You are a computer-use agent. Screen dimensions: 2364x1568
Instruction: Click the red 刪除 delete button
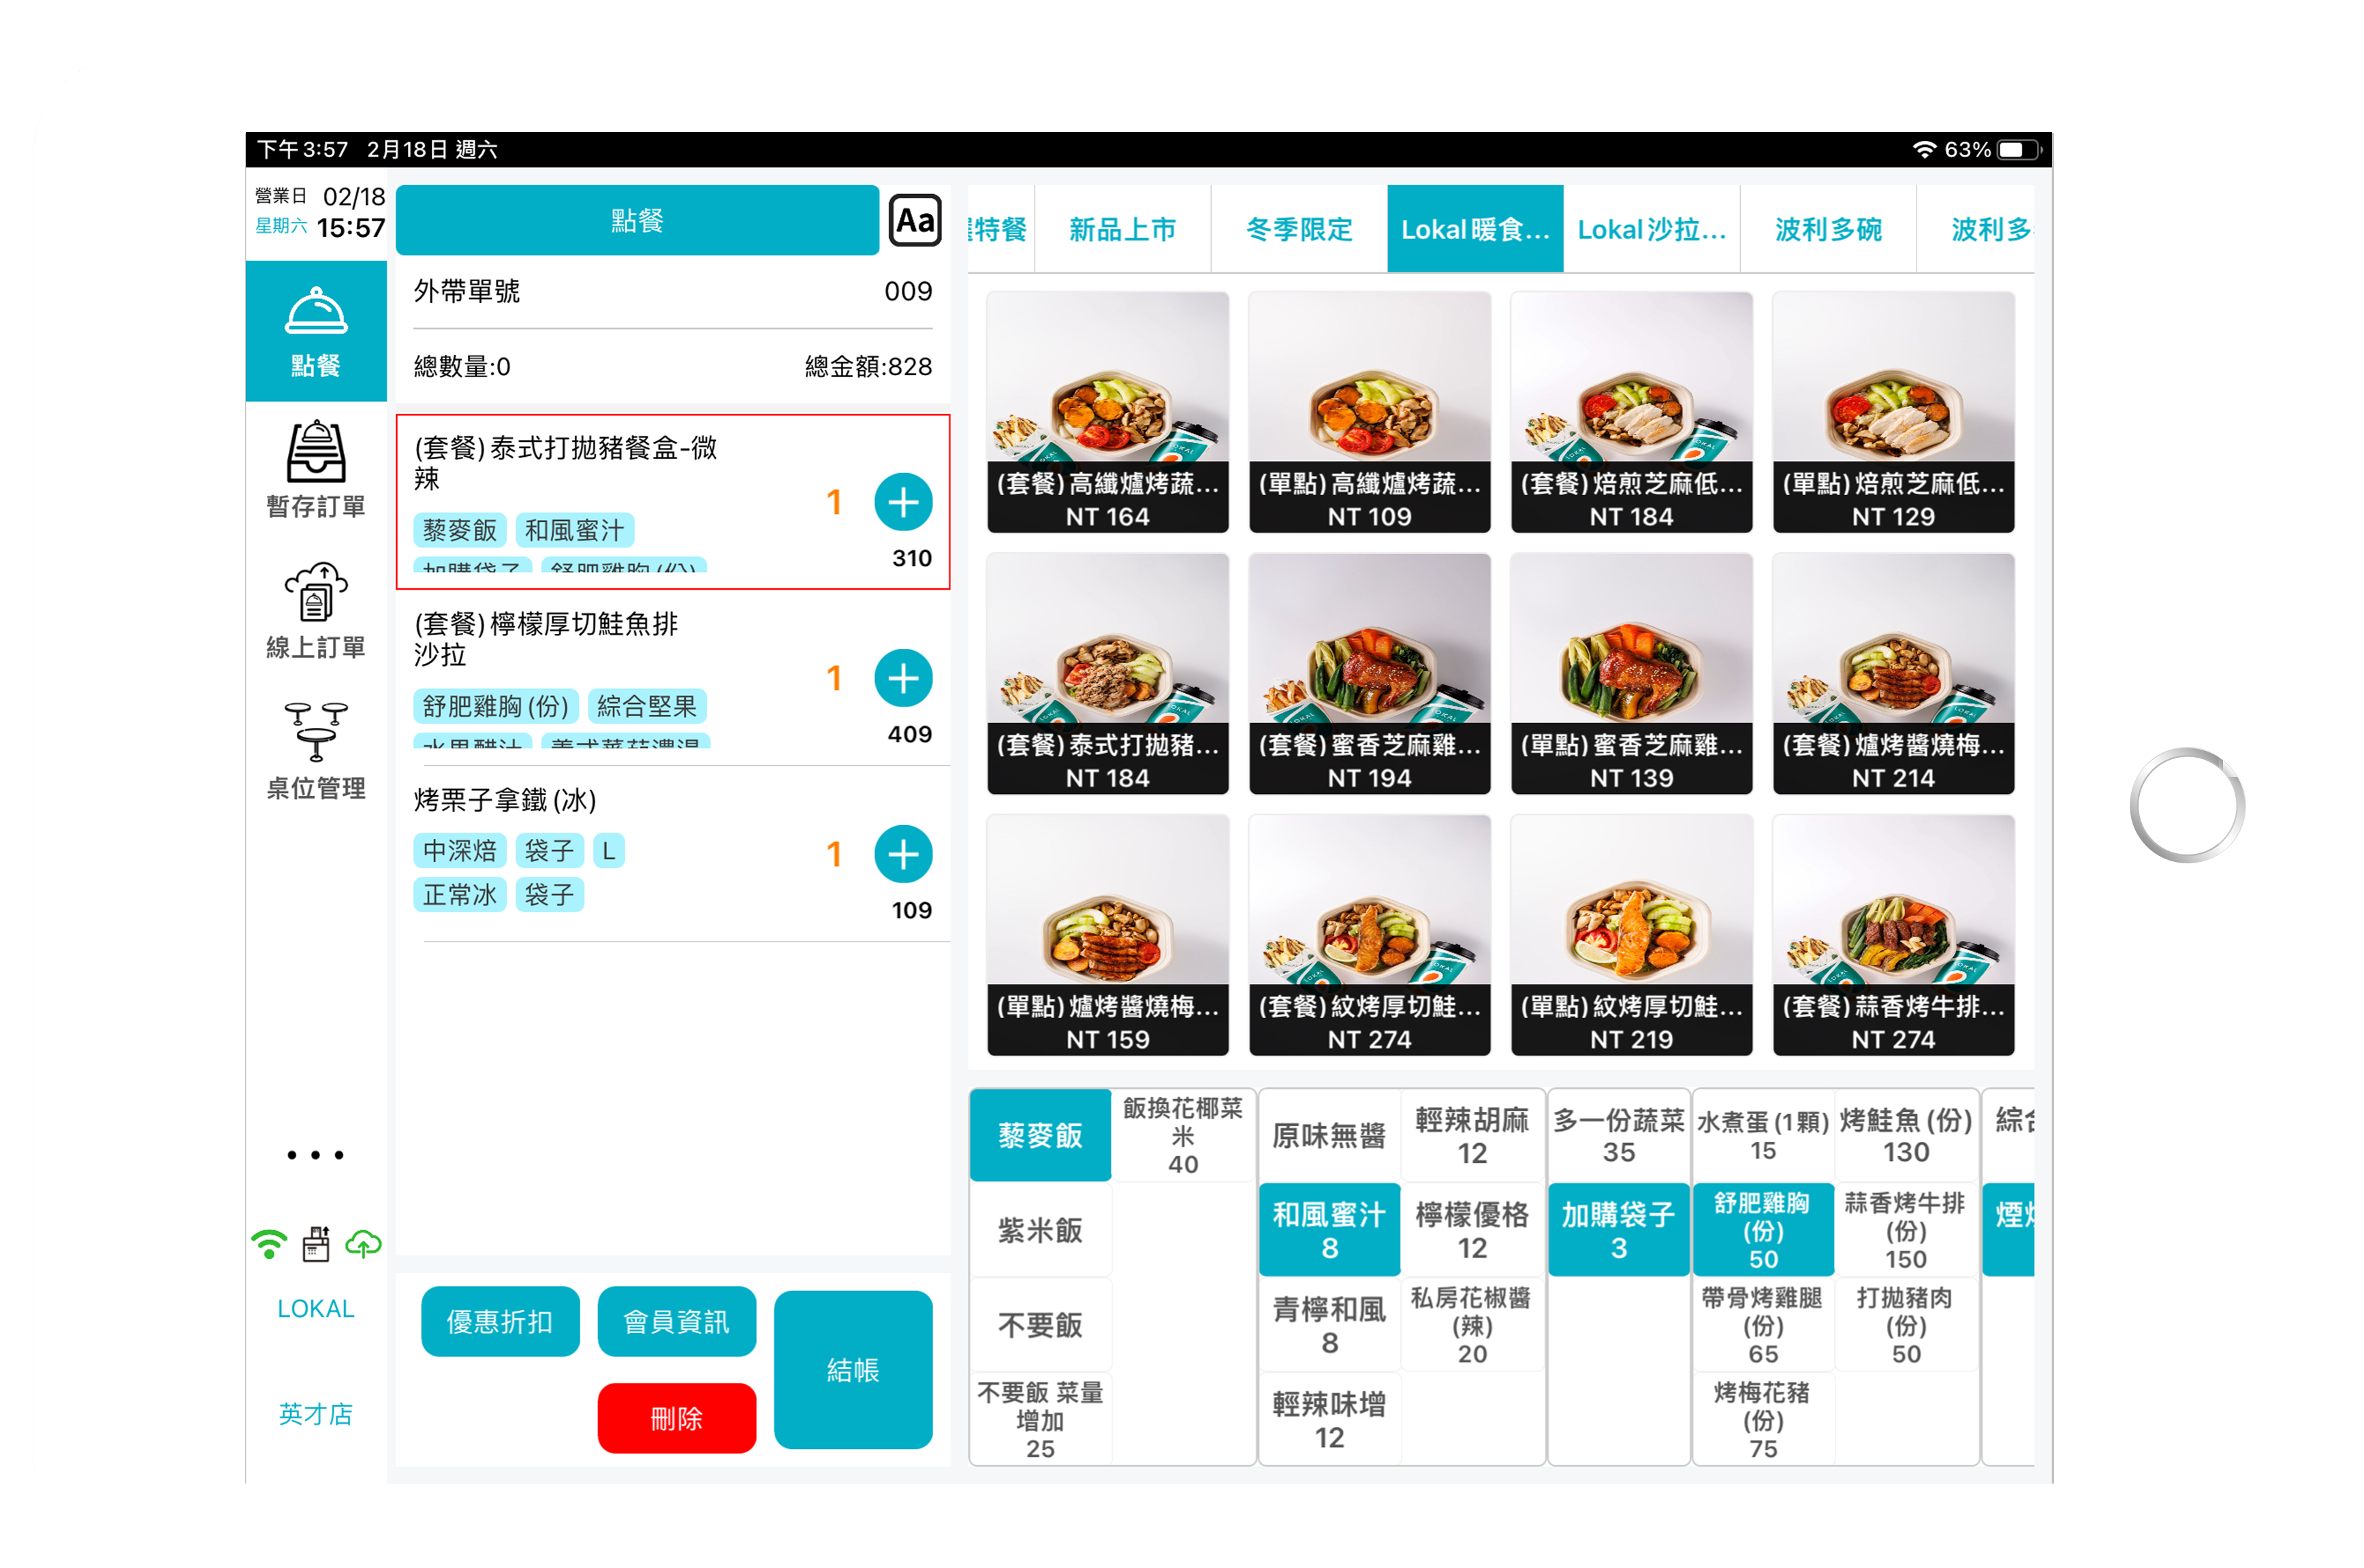[x=676, y=1418]
